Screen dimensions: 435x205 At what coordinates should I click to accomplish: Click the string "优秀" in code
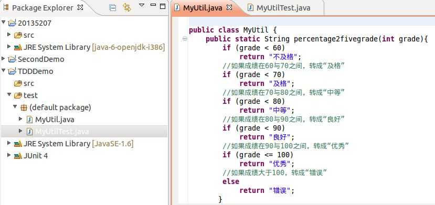click(x=280, y=164)
